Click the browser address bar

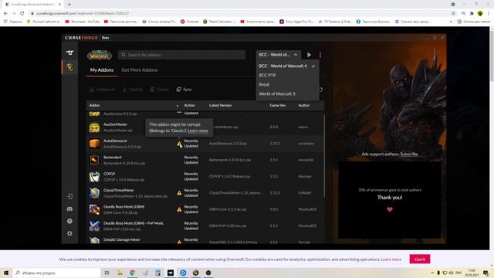239,13
